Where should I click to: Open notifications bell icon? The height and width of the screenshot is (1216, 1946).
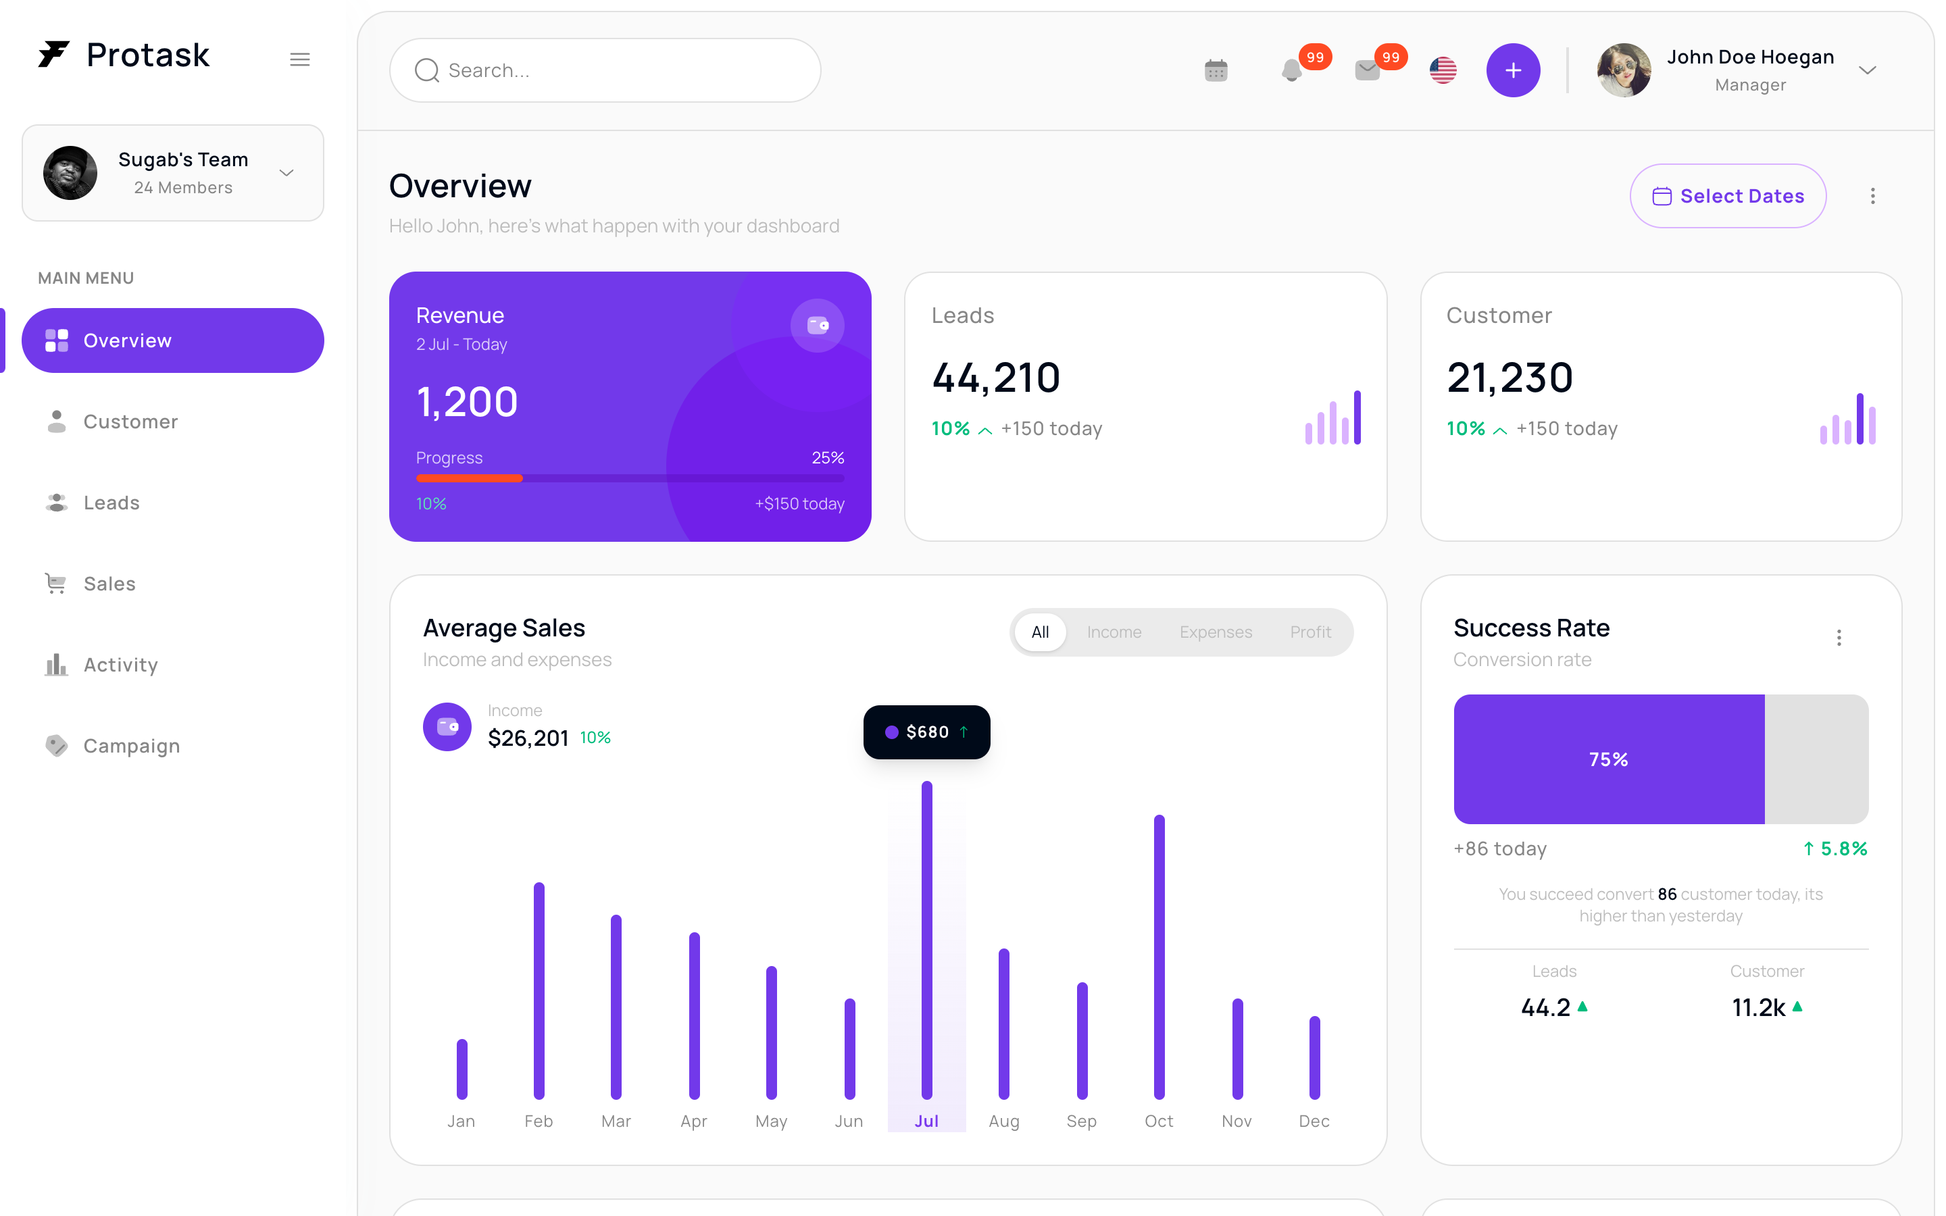click(1292, 71)
